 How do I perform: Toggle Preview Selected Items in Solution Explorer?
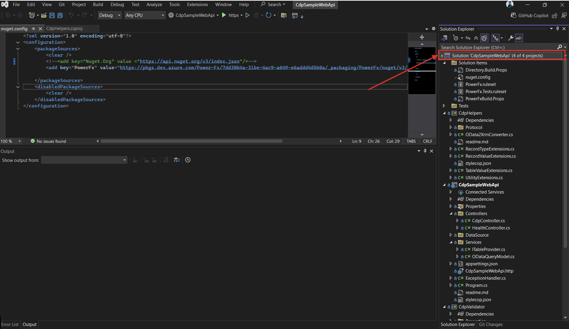[x=519, y=38]
